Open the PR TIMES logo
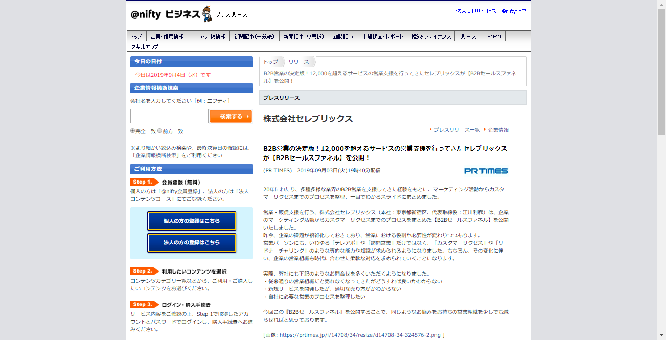 coord(486,171)
